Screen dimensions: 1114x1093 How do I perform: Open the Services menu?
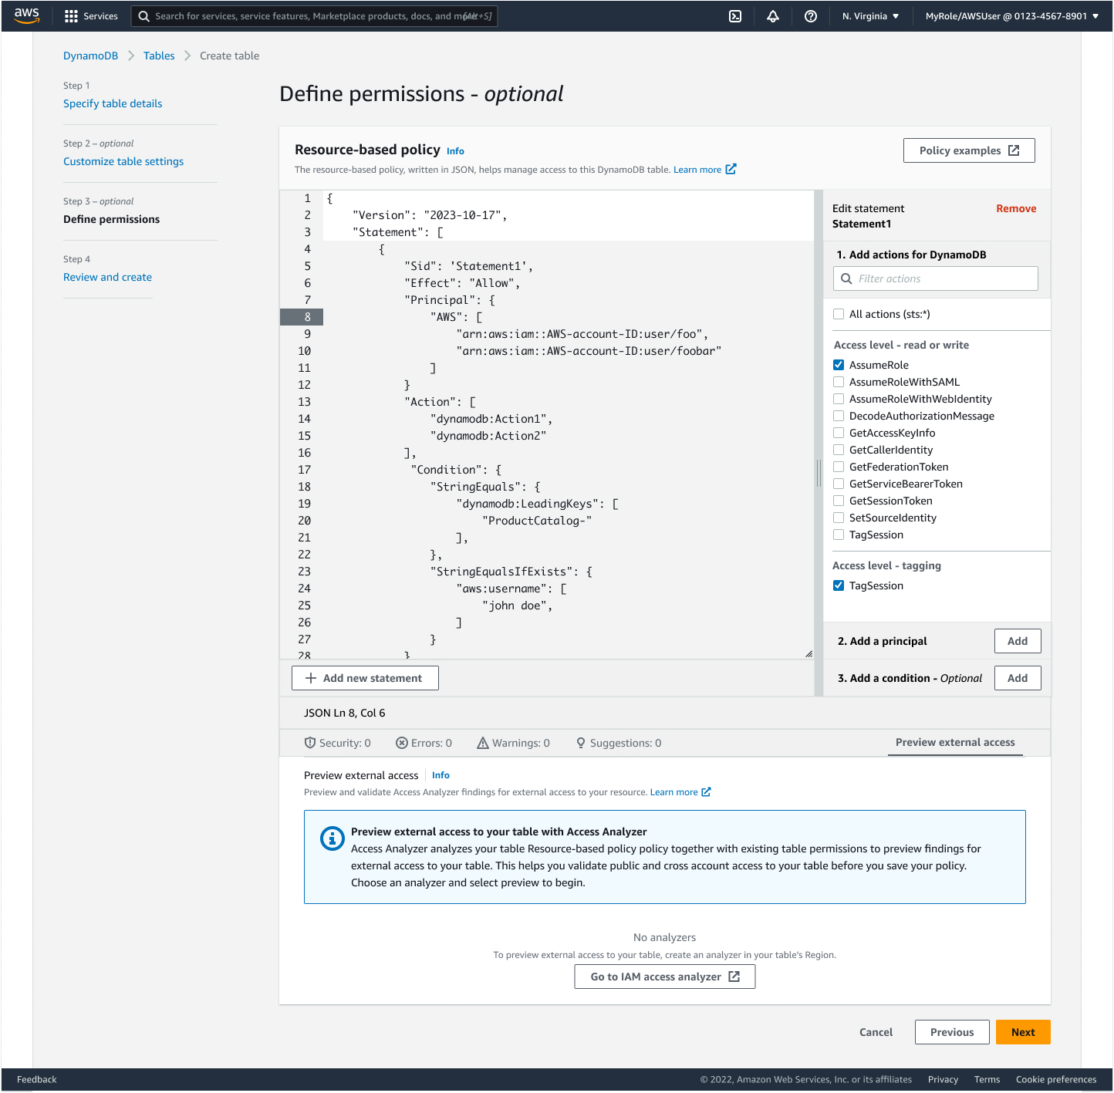pyautogui.click(x=91, y=15)
